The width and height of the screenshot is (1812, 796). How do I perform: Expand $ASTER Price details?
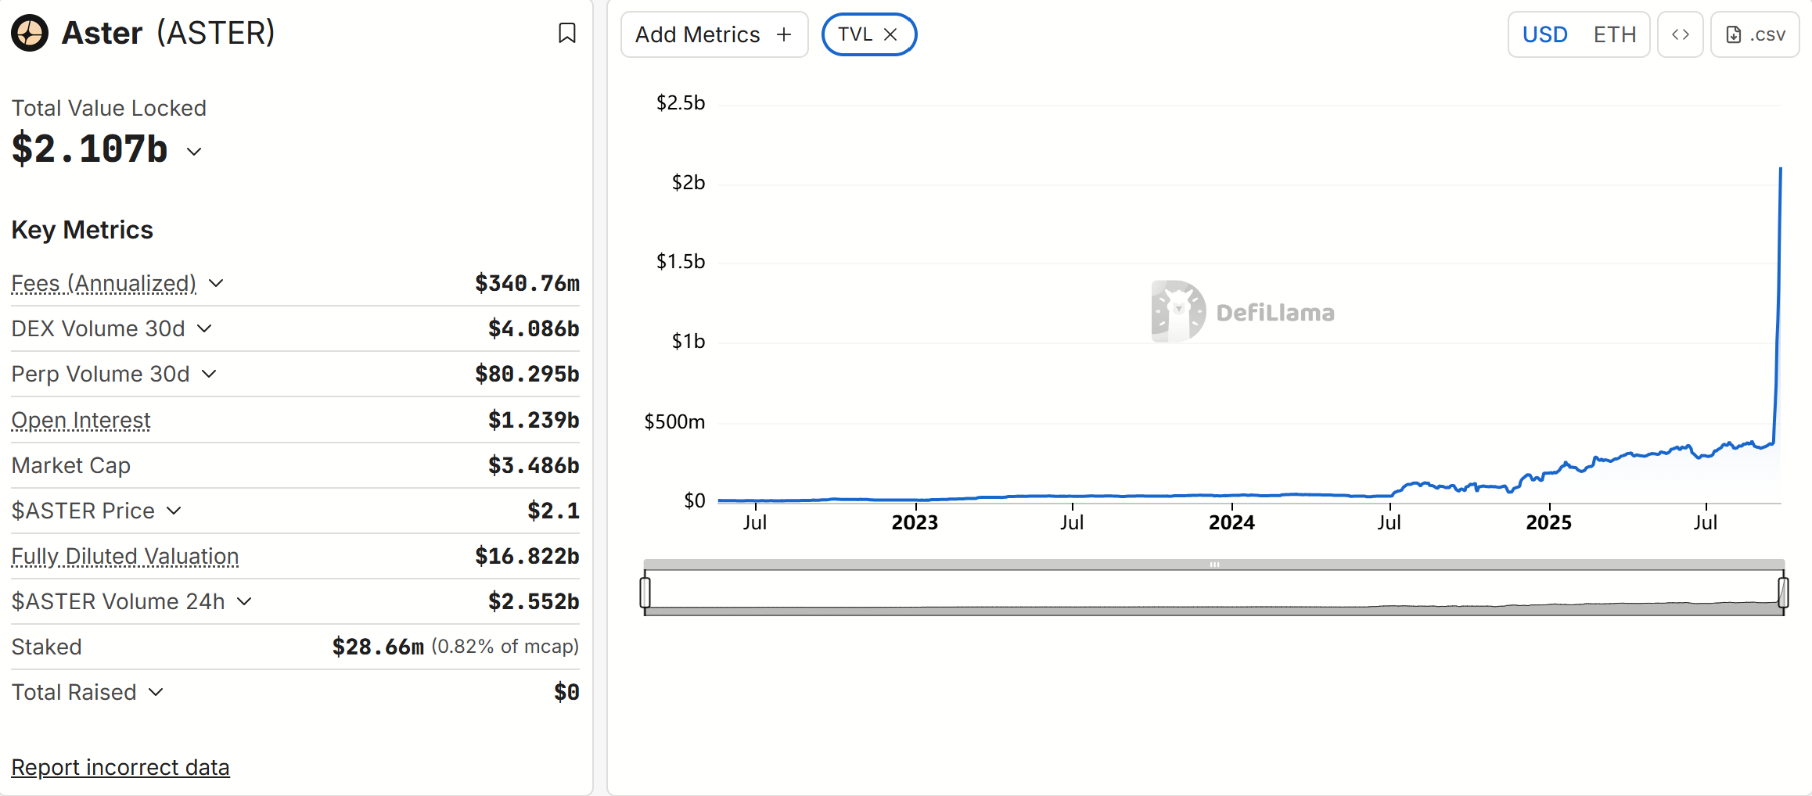click(174, 511)
